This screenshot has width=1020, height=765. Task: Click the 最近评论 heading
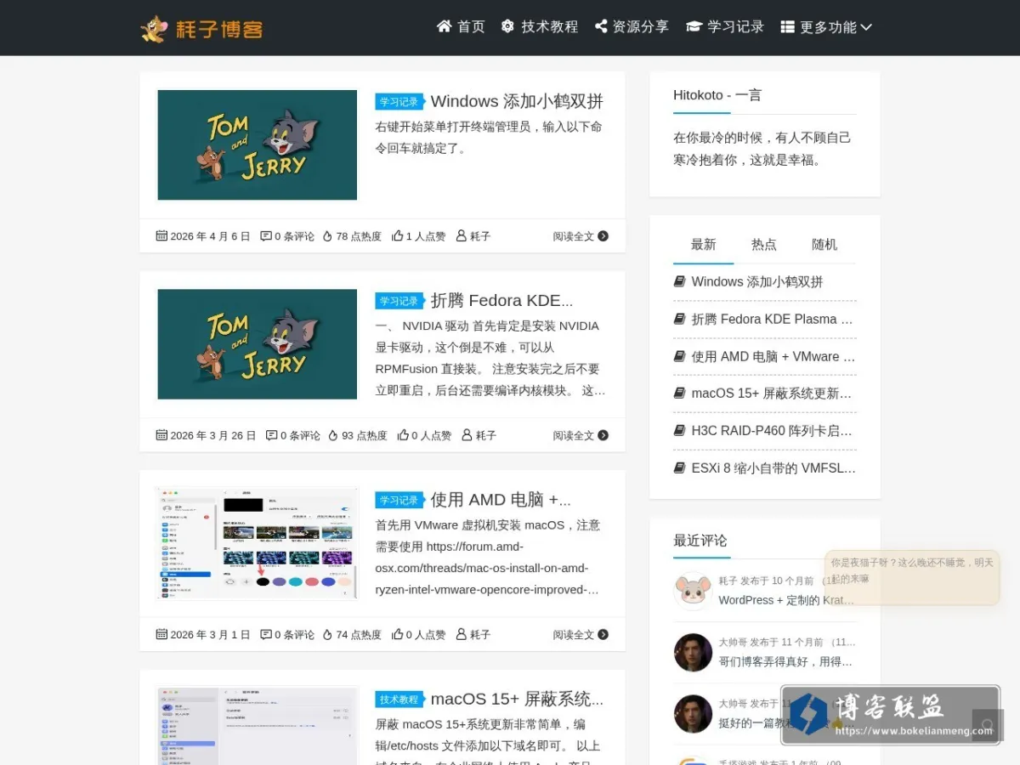tap(700, 541)
